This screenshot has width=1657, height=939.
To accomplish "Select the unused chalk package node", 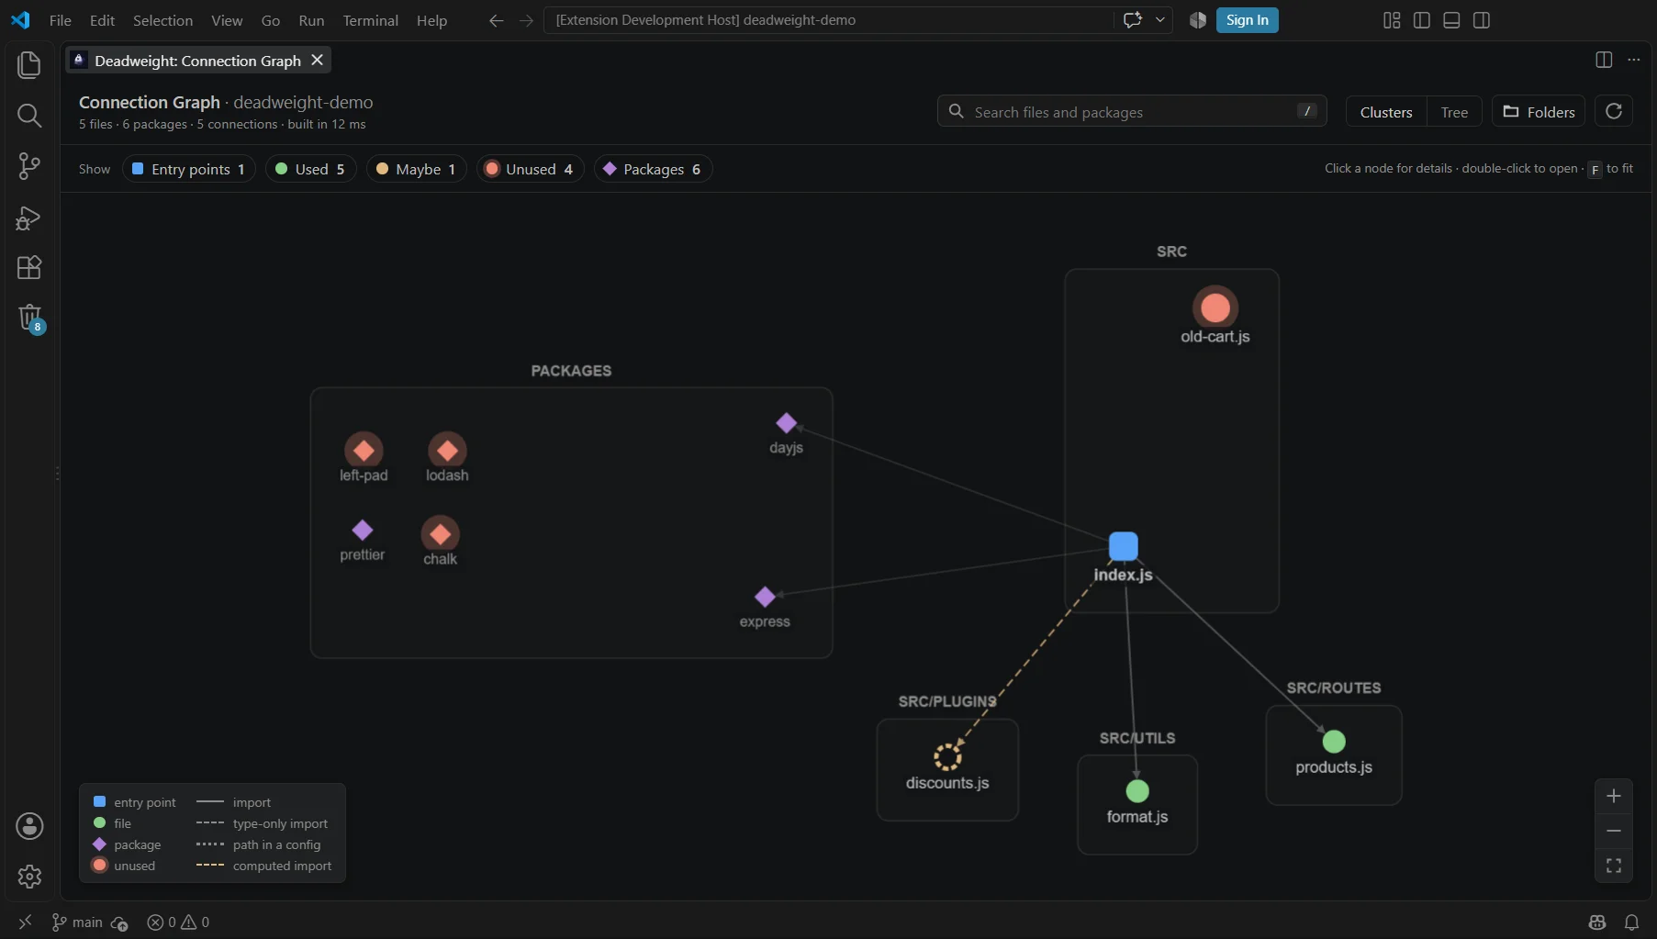I will point(441,534).
